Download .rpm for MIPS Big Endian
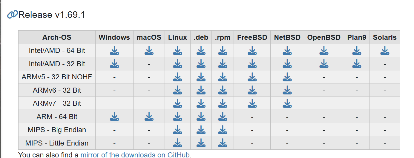Image resolution: width=414 pixels, height=158 pixels. coord(223,130)
